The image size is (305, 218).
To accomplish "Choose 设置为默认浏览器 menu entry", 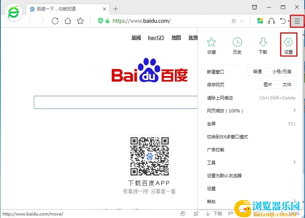I will point(251,176).
